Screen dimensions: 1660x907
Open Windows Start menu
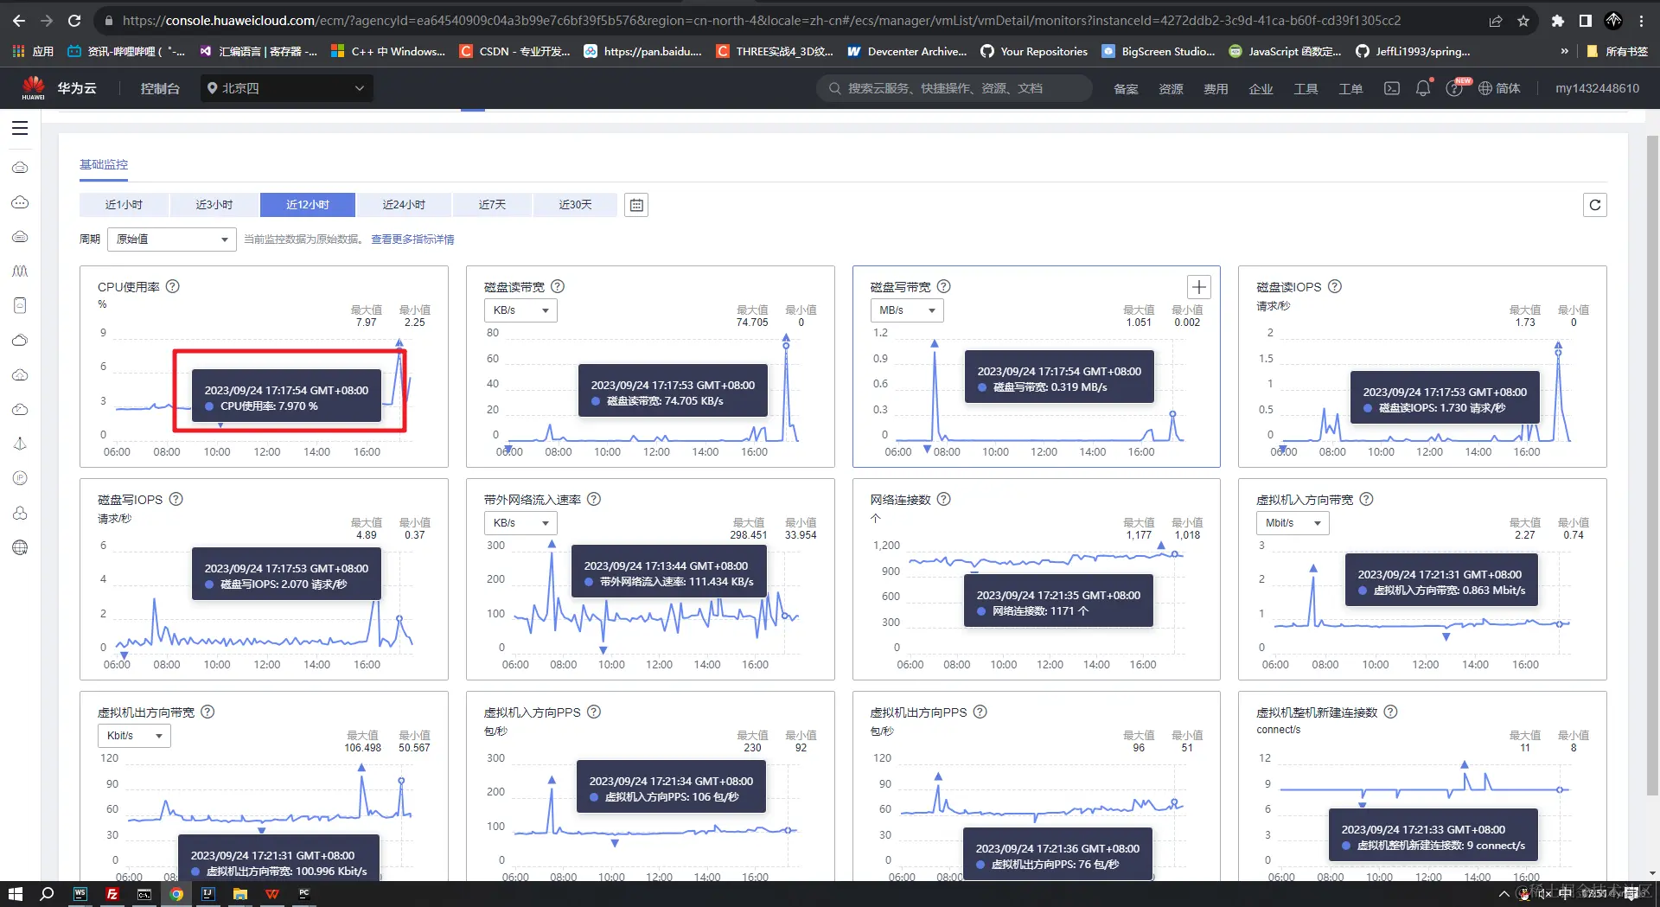click(15, 894)
